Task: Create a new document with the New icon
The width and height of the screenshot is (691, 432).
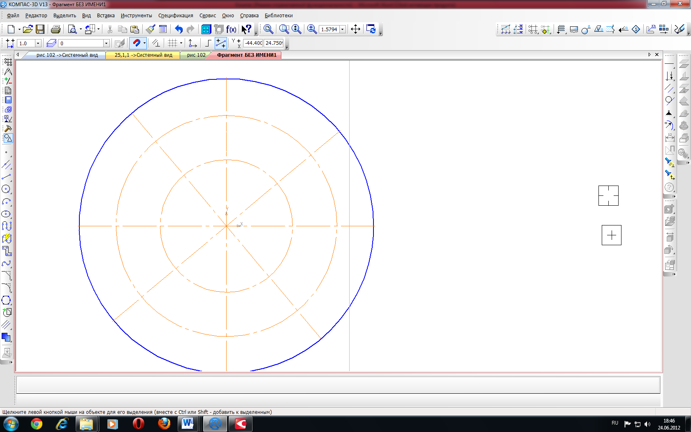Action: click(x=11, y=29)
